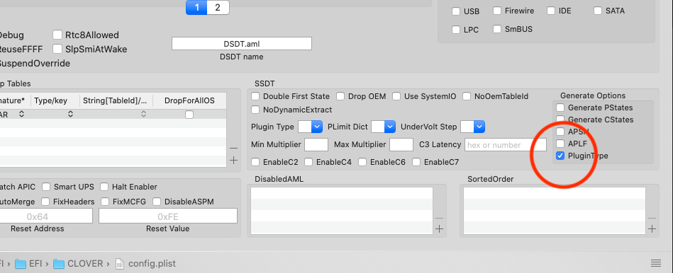
Task: Edit the DSDT name field
Action: point(242,44)
